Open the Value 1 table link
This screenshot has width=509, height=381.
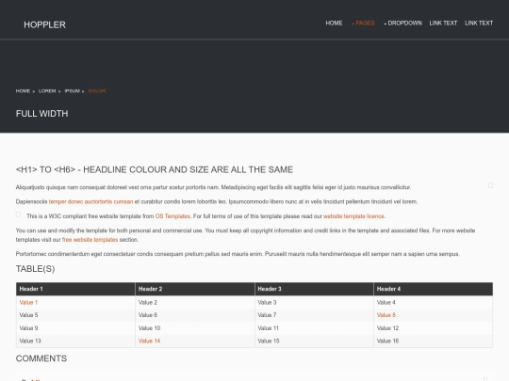(x=28, y=302)
